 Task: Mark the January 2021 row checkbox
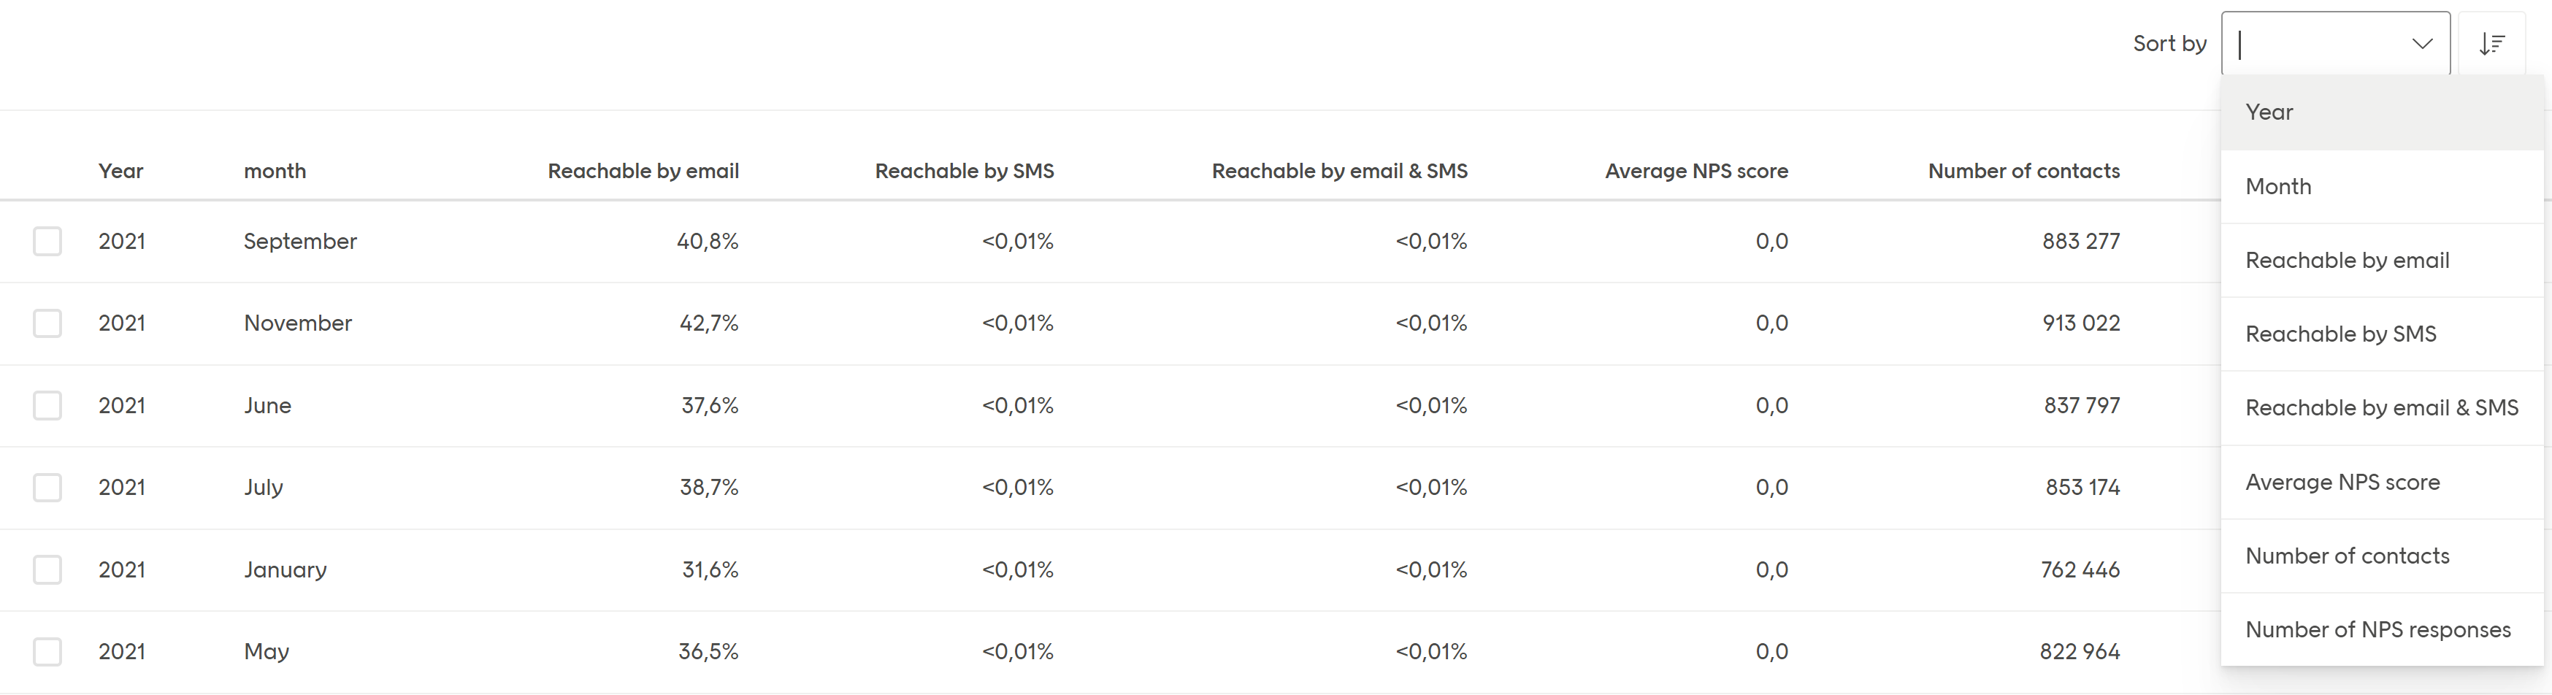47,569
